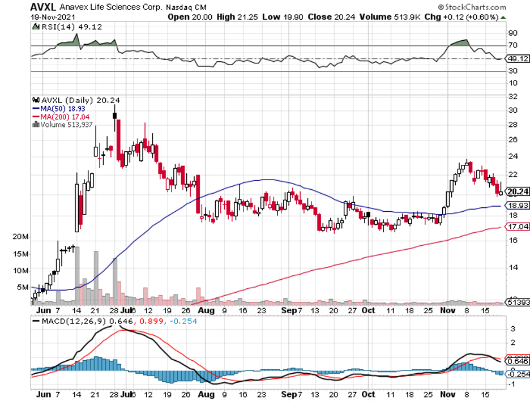This screenshot has width=530, height=401.
Task: Click the RSI(14) indicator legend icon
Action: [35, 26]
